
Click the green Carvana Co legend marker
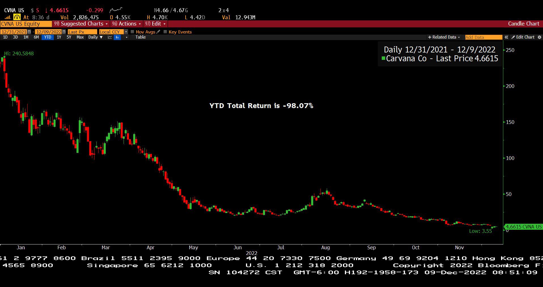click(x=383, y=58)
